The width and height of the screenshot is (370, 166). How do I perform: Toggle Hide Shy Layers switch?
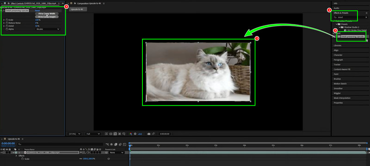click(x=111, y=144)
